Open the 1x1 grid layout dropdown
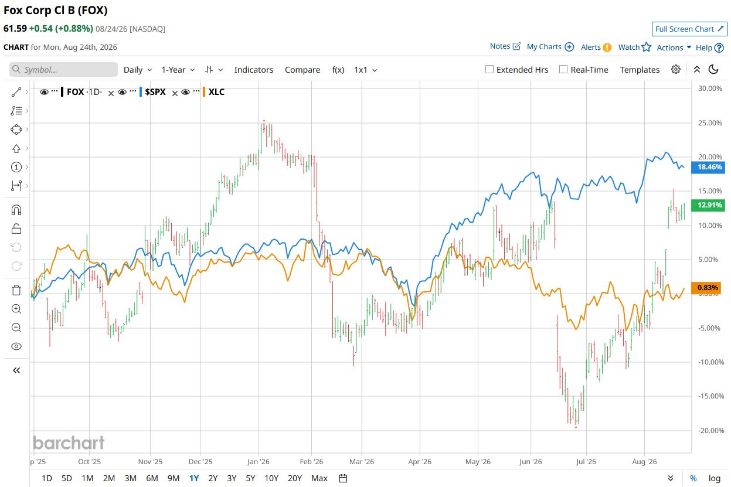The width and height of the screenshot is (731, 487). pyautogui.click(x=365, y=70)
